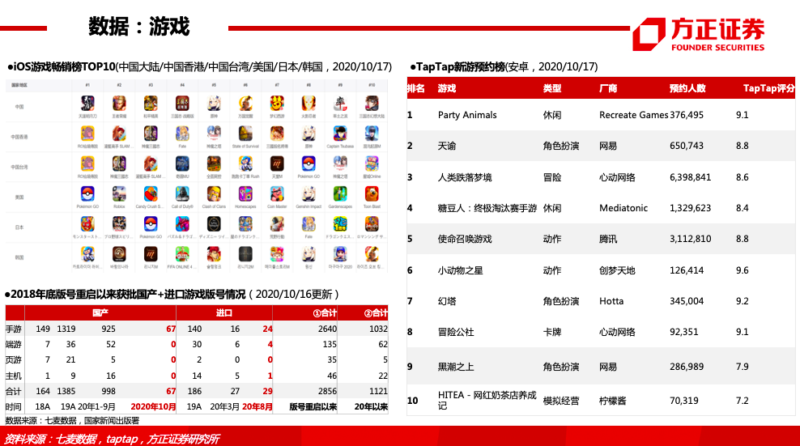Select the 模拟经营 type cell
This screenshot has height=446, width=800.
tap(561, 401)
